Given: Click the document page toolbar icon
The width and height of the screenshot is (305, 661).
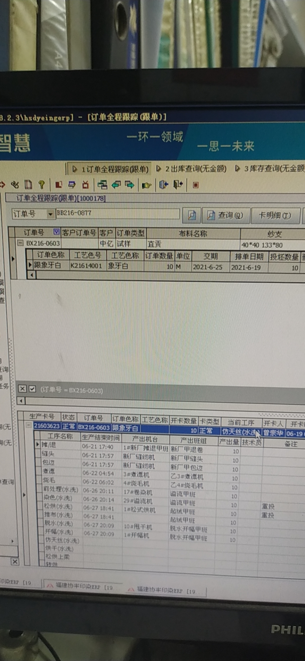Looking at the screenshot, I should [28, 185].
